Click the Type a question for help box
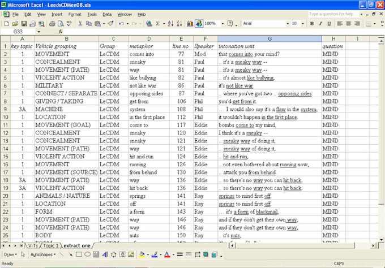Viewport: 385px width, 268px height. 333,14
